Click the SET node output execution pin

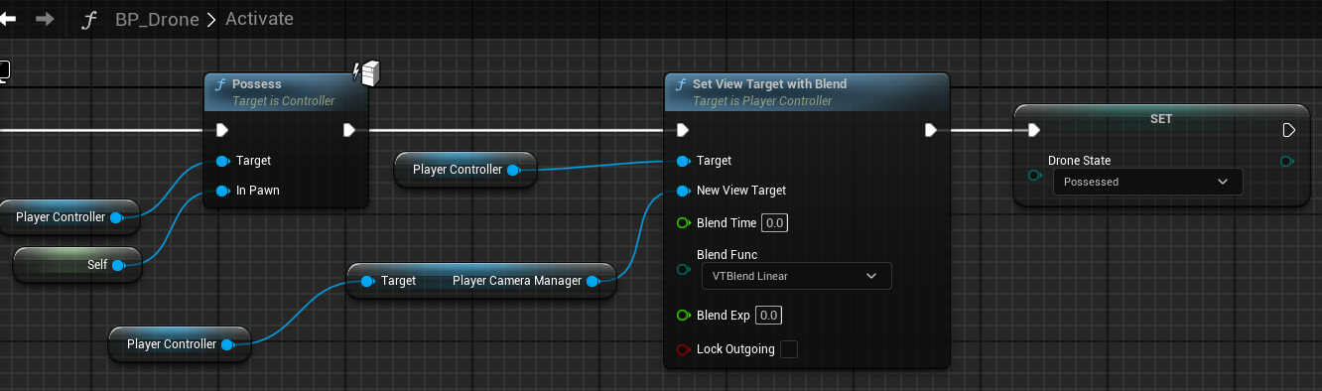click(x=1288, y=130)
